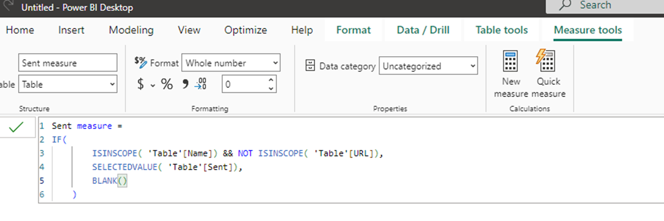This screenshot has height=221, width=664.
Task: Click the decimal places input box
Action: coord(245,84)
